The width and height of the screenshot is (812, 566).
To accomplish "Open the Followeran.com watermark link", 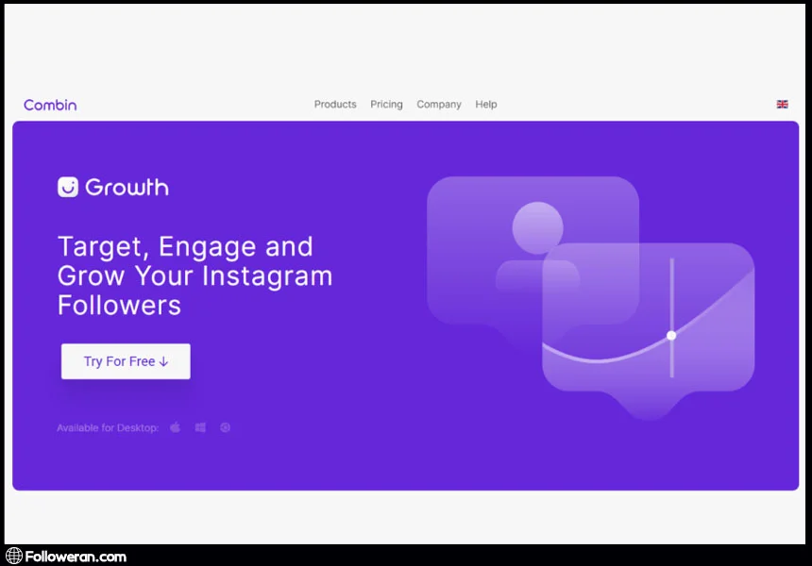I will (76, 557).
